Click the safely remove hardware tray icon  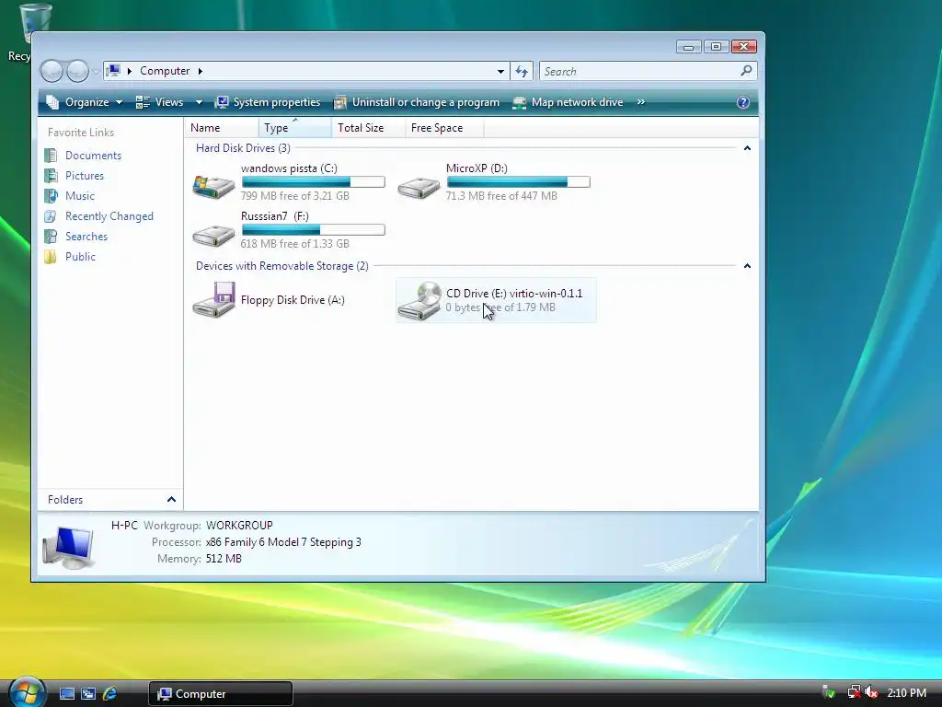(x=829, y=693)
